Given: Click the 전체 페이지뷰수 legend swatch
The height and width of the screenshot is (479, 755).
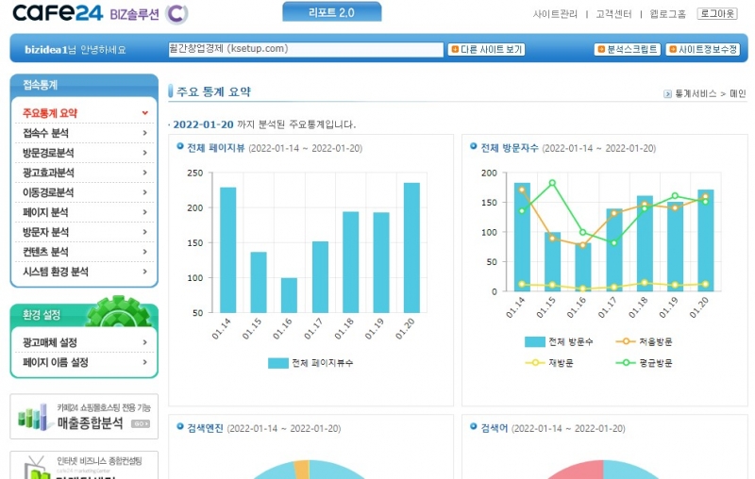Looking at the screenshot, I should 277,363.
